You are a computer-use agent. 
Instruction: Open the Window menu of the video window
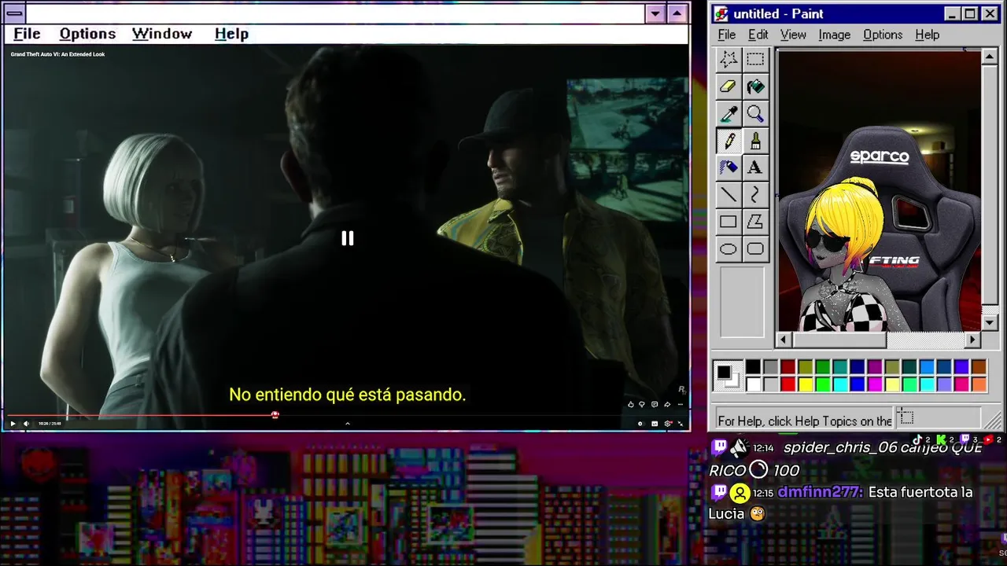162,34
